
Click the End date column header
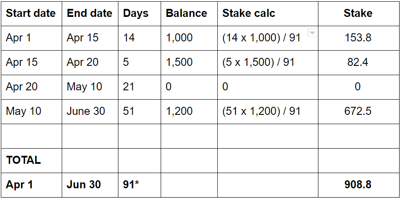(x=90, y=13)
